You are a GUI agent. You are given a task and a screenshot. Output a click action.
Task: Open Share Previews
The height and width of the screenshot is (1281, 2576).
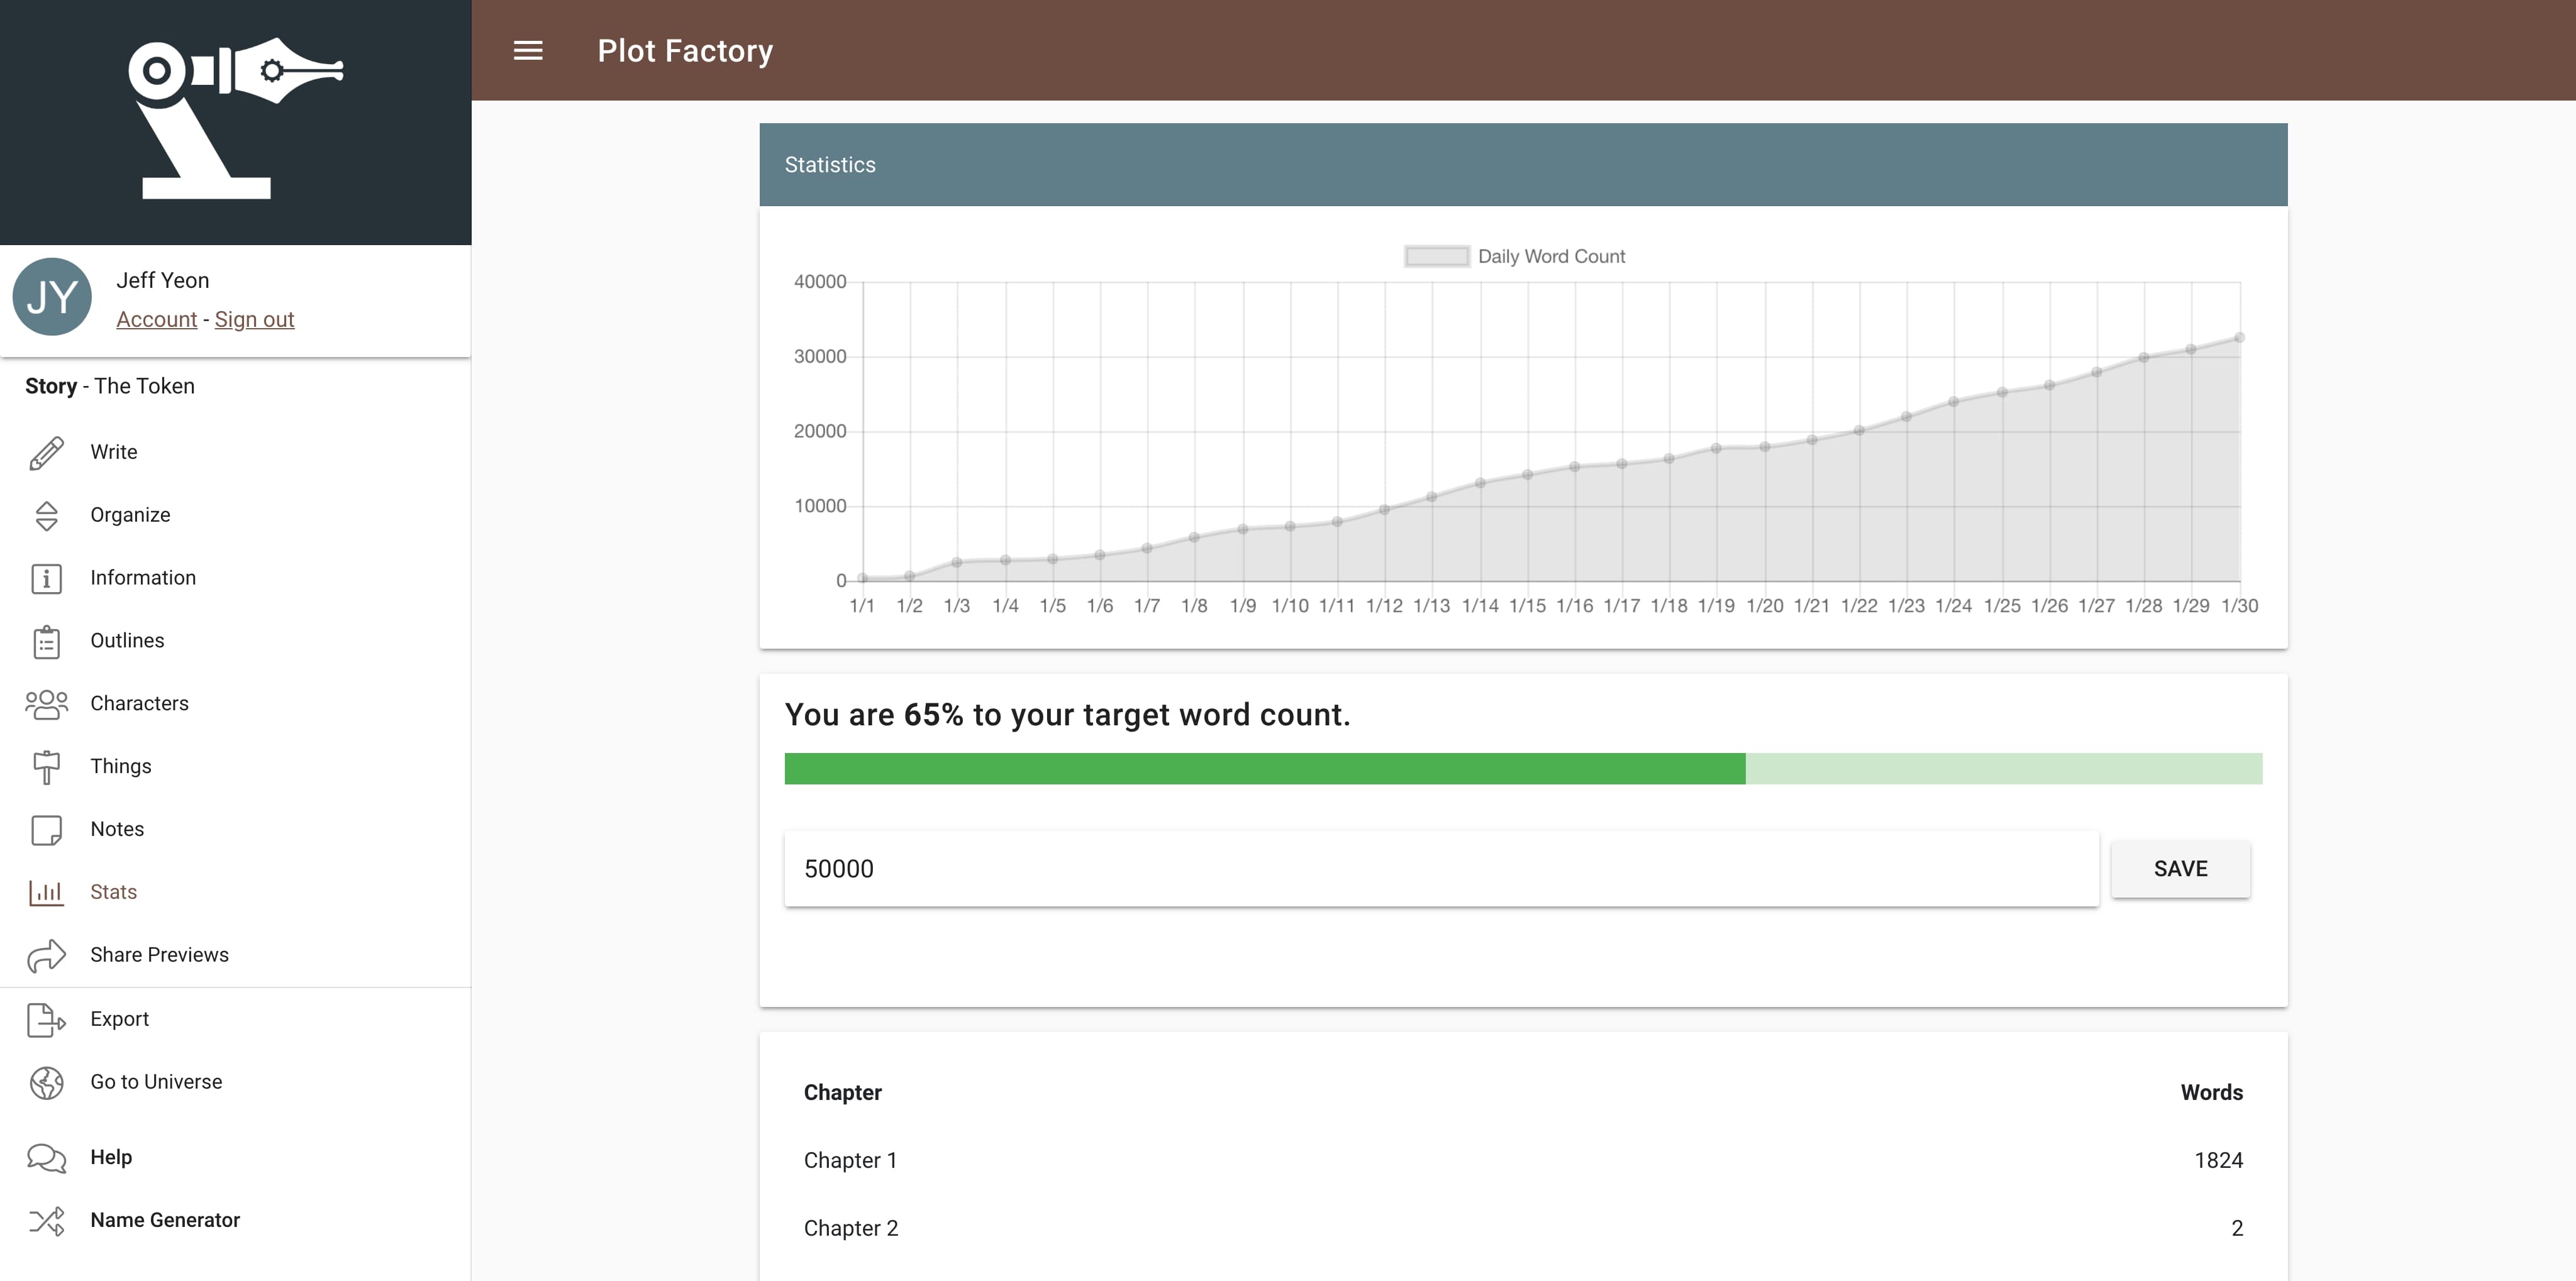point(159,954)
